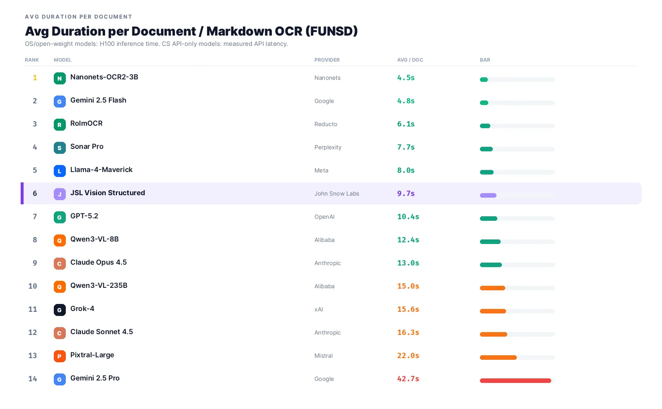Click the 9.7s average duration value
662x409 pixels.
tap(406, 194)
